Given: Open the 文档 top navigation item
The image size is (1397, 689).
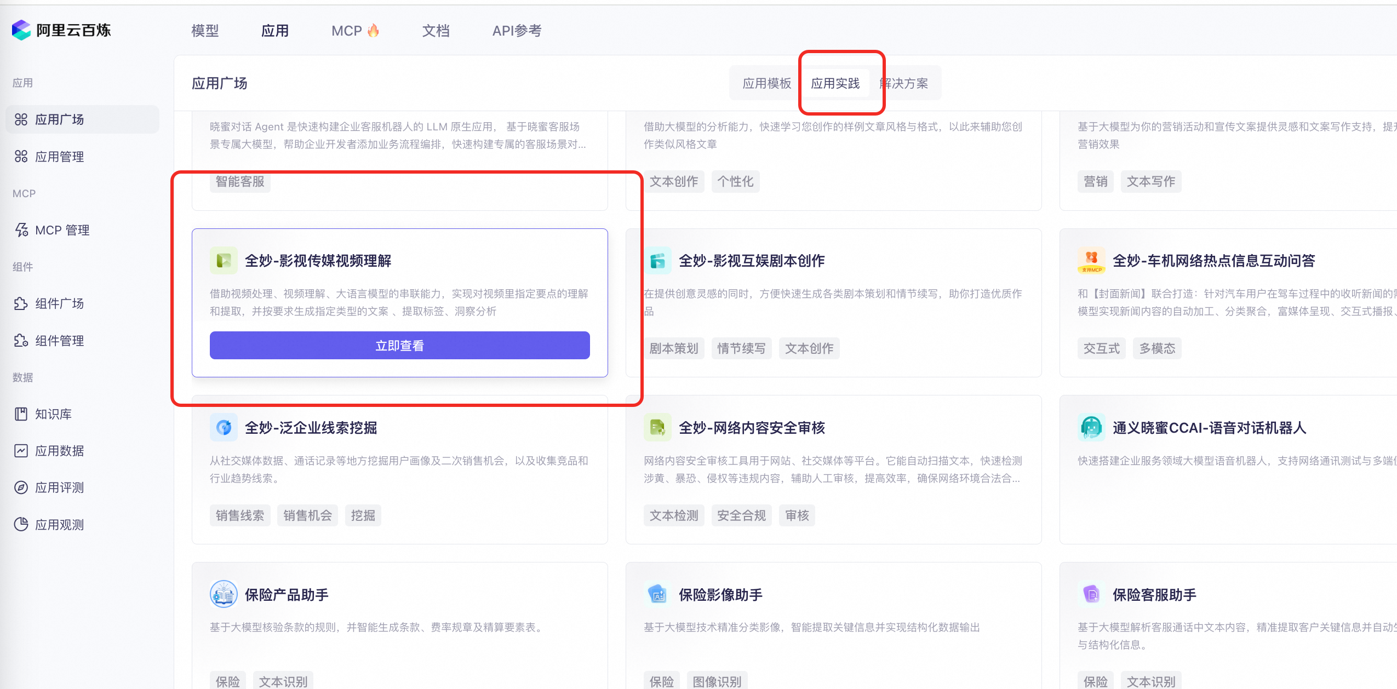Looking at the screenshot, I should coord(436,31).
